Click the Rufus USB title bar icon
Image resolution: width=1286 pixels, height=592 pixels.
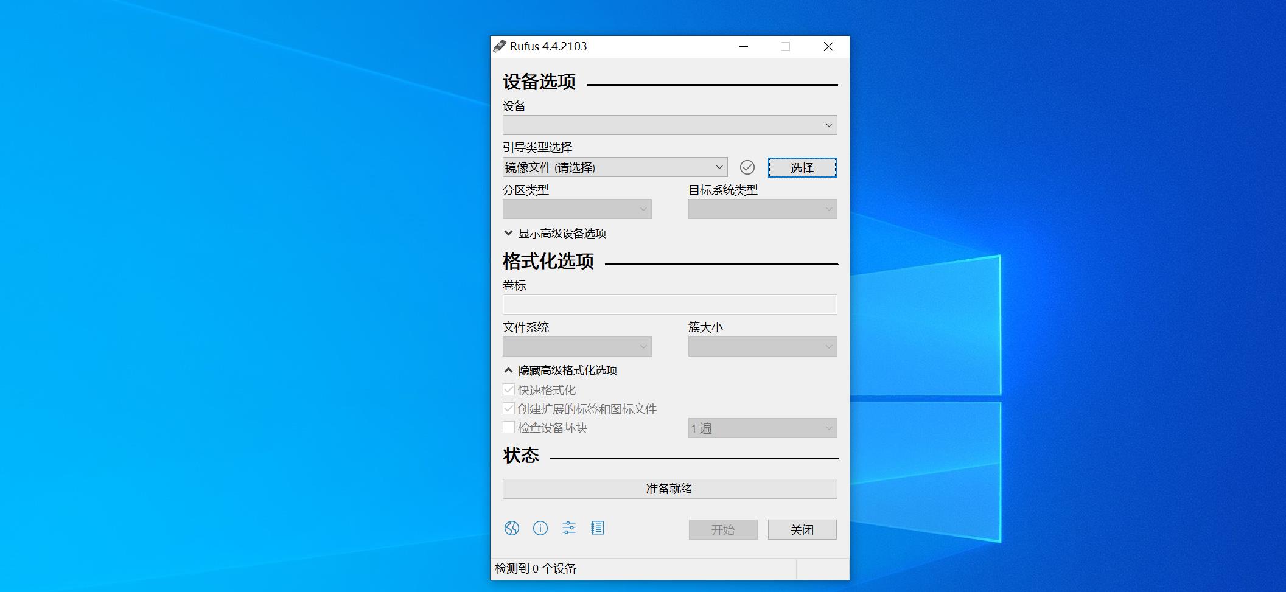pyautogui.click(x=500, y=46)
